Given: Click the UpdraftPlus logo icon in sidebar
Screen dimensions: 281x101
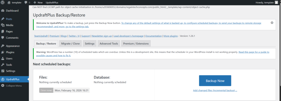Looking at the screenshot, I should tap(3, 79).
